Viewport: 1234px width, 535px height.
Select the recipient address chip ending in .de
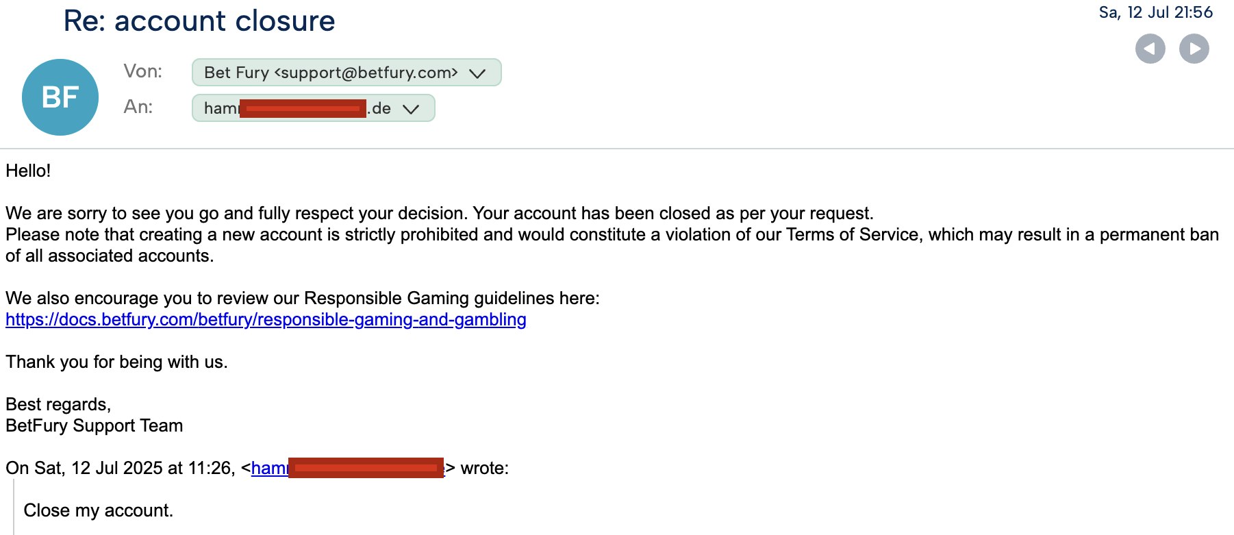314,108
